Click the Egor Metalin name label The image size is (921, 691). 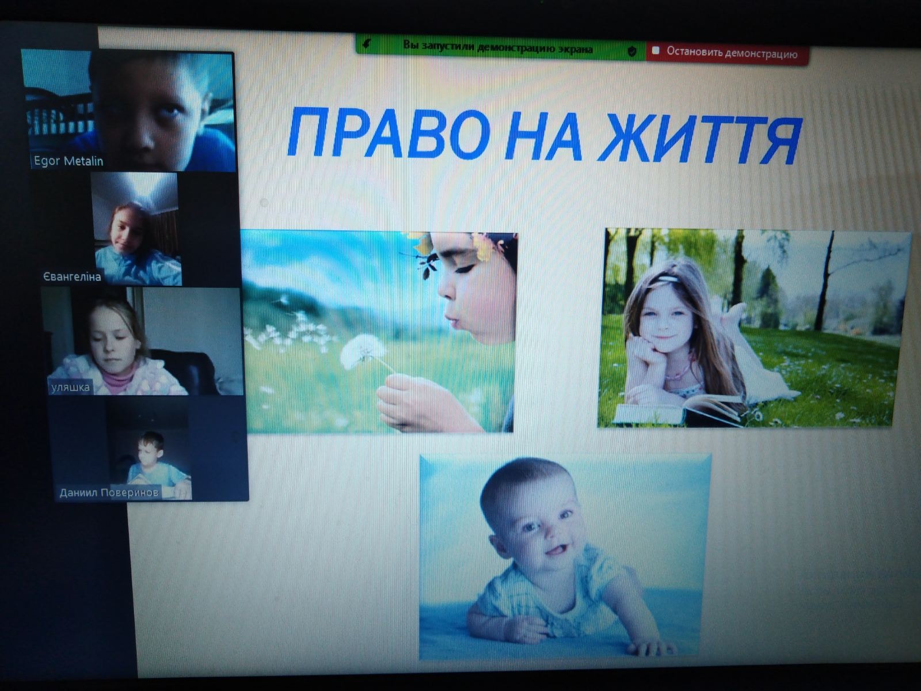[68, 161]
